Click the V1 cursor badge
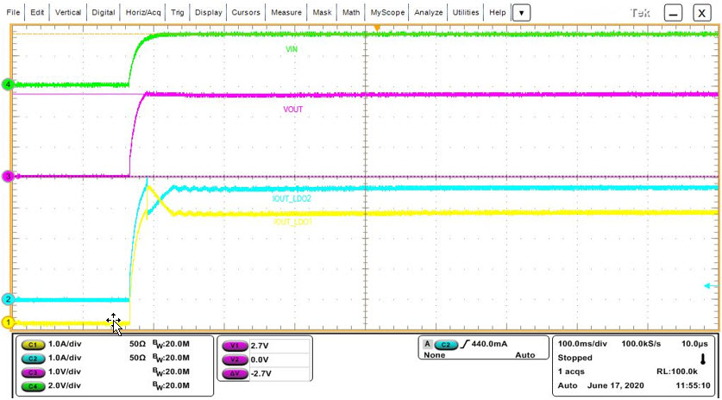 (x=235, y=346)
